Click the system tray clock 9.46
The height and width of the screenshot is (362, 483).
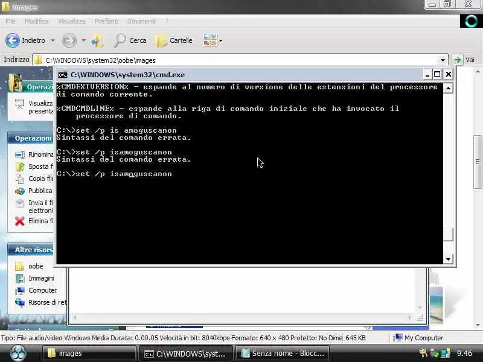[464, 354]
